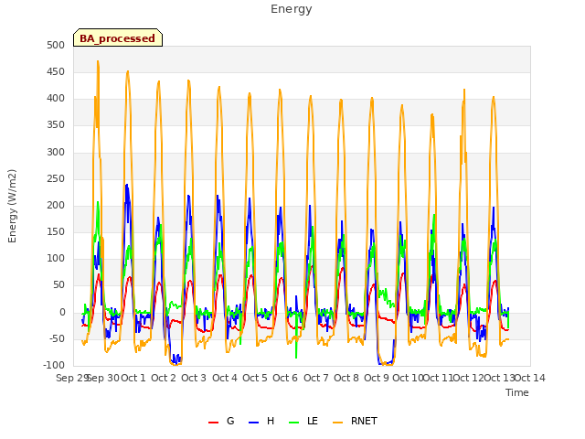Toggle the LE series legend entry

click(303, 421)
